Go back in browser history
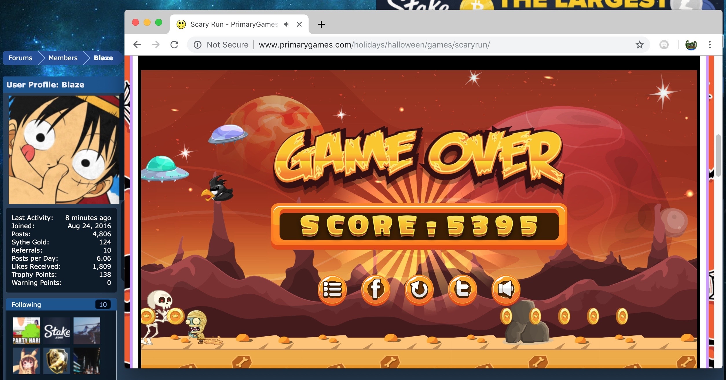The width and height of the screenshot is (726, 380). coord(137,45)
